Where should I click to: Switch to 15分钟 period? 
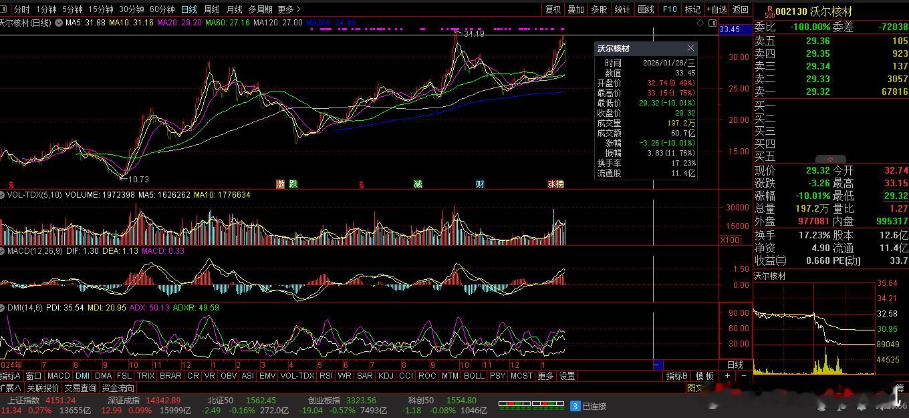click(101, 9)
